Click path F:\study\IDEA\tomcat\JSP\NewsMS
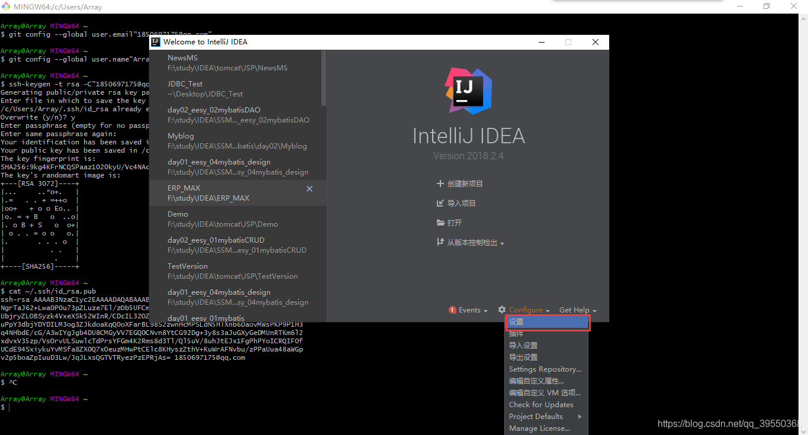The height and width of the screenshot is (435, 808). click(x=227, y=68)
